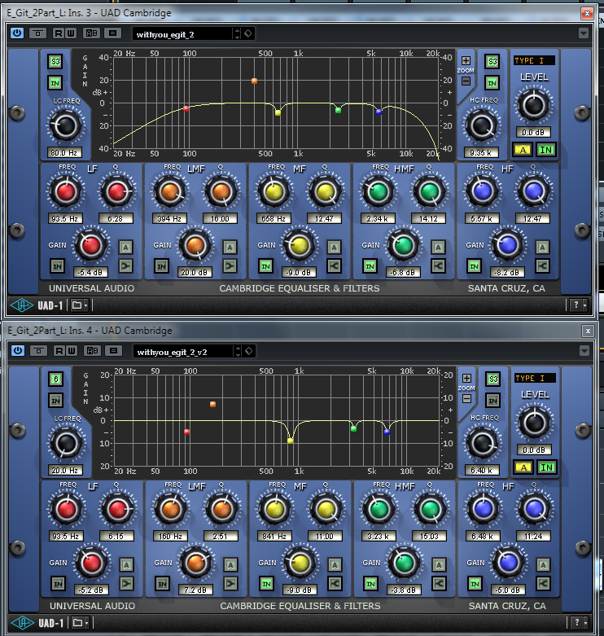Open help question mark menu in upper plugin

point(579,305)
